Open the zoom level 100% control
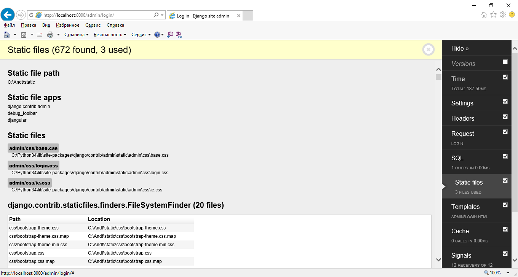Viewport: 518px width, 277px height. [x=492, y=273]
